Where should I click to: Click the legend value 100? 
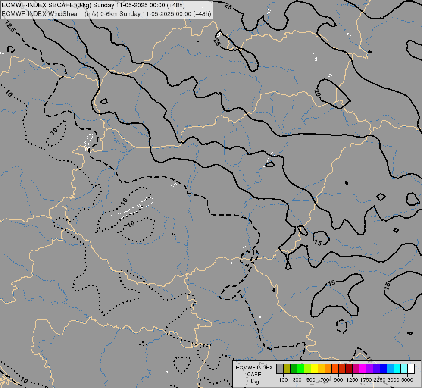click(x=283, y=380)
